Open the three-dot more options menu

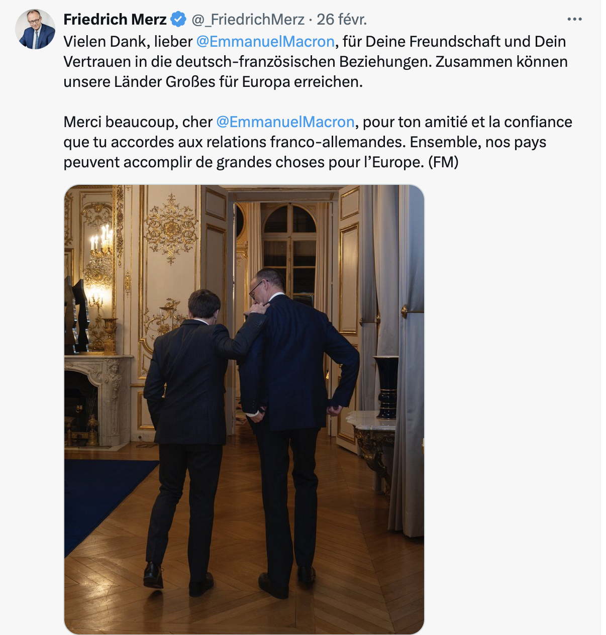coord(574,19)
